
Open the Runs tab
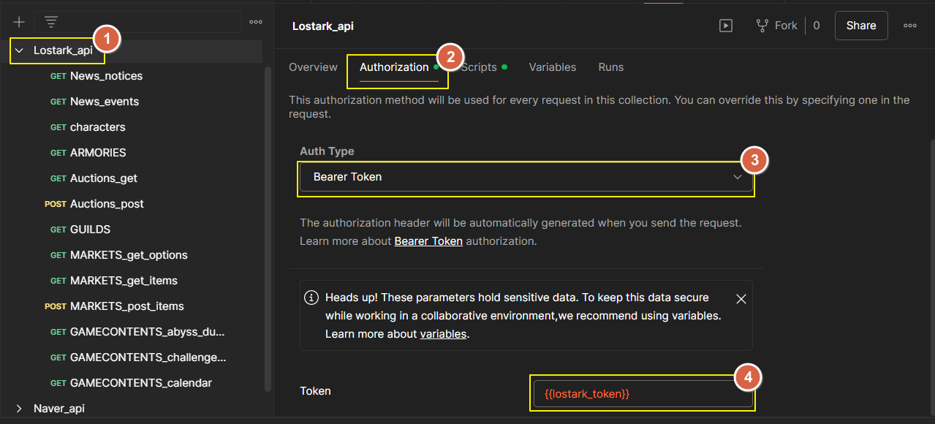pyautogui.click(x=611, y=67)
